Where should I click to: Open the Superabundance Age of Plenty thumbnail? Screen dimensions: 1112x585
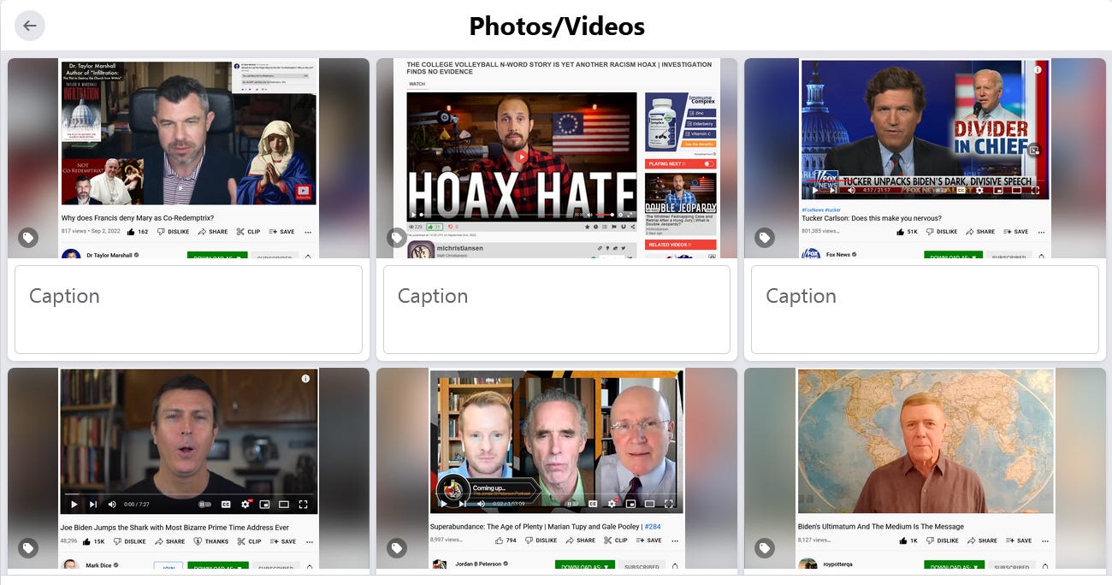tap(557, 469)
